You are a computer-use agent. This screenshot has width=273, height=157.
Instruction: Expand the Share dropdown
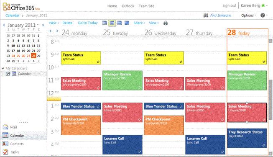tap(139, 23)
